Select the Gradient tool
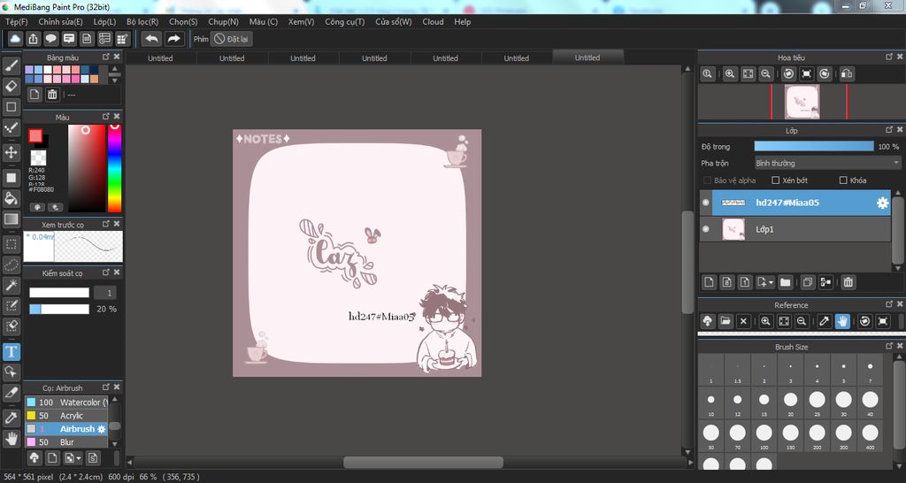 (x=11, y=219)
